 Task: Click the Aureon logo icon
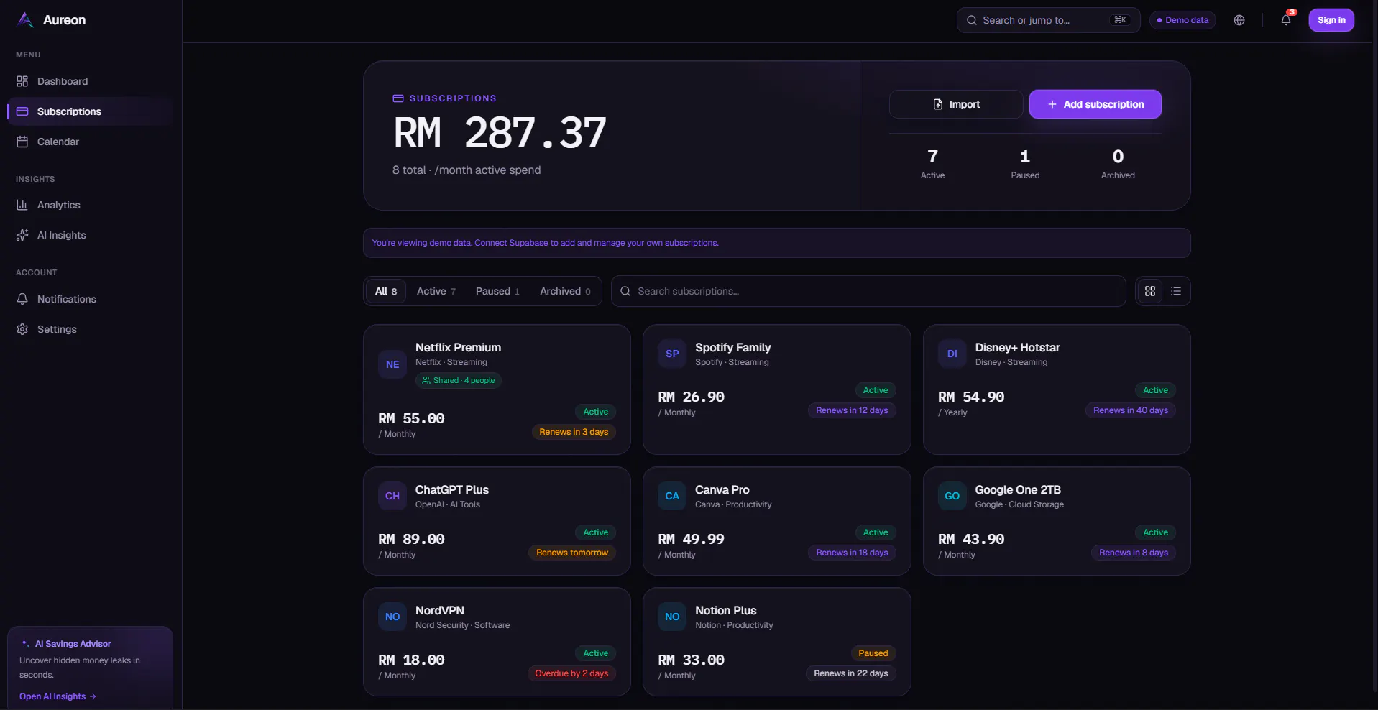[x=25, y=20]
